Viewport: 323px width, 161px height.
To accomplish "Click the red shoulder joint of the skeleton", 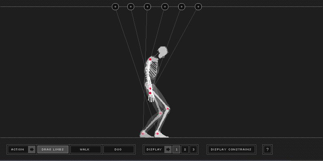I will coord(150,59).
